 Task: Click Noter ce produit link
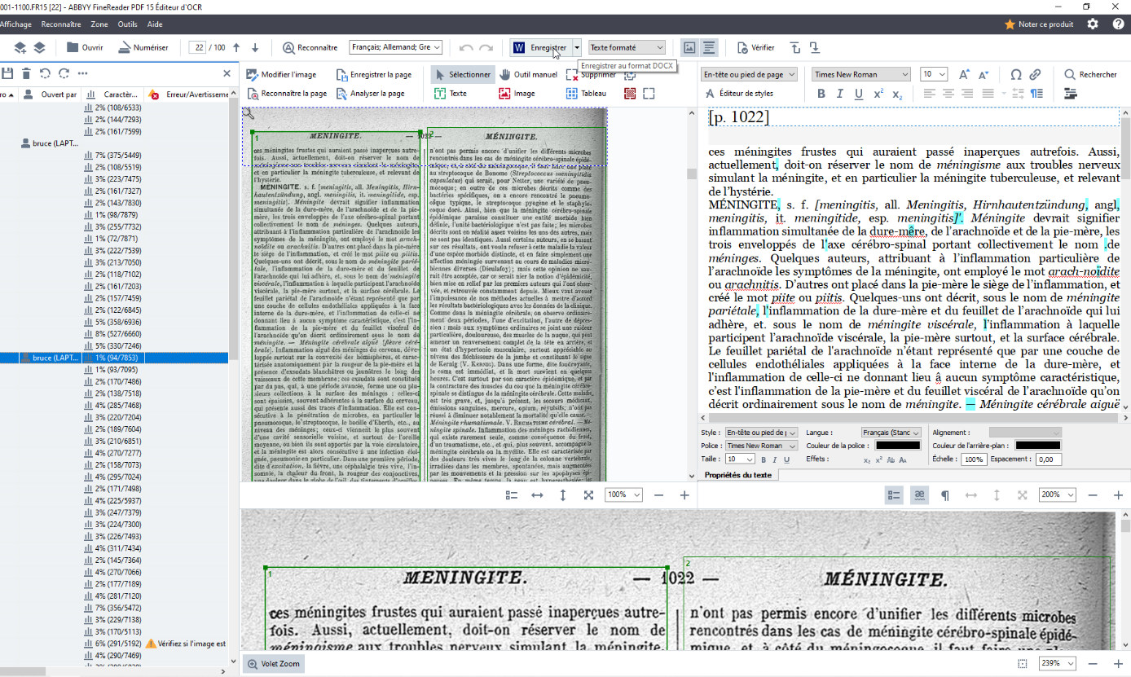pos(1039,24)
